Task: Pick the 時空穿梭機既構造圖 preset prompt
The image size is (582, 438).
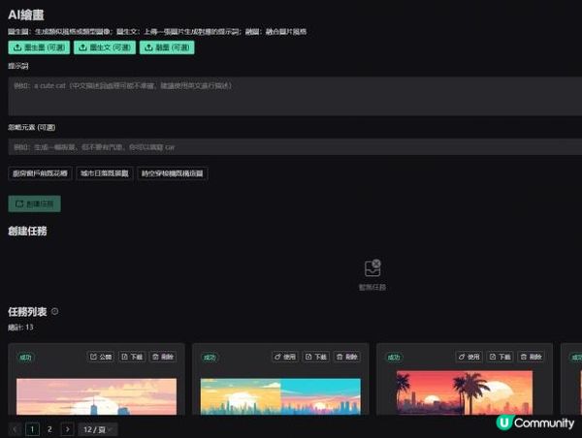Action: coord(173,173)
